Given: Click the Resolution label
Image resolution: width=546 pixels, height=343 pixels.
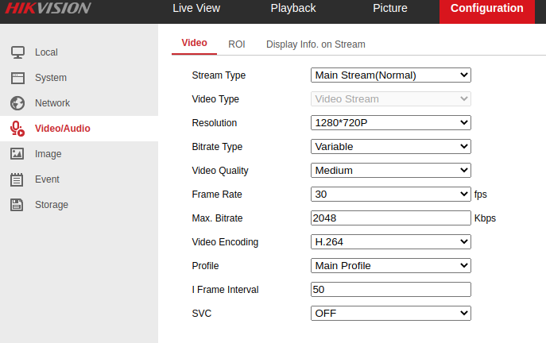Looking at the screenshot, I should pyautogui.click(x=215, y=123).
